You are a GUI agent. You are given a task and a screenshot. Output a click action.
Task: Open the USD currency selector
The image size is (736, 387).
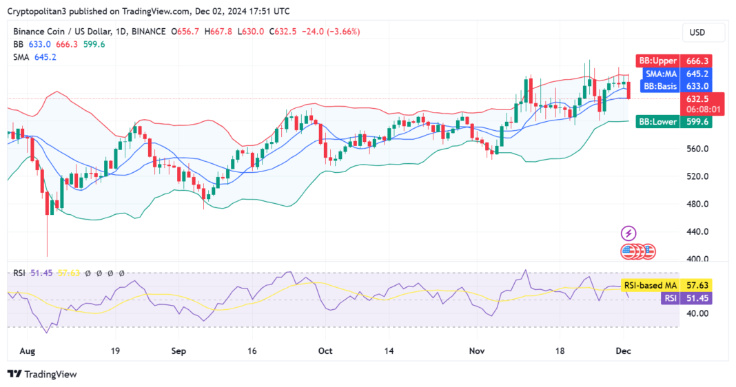(703, 32)
